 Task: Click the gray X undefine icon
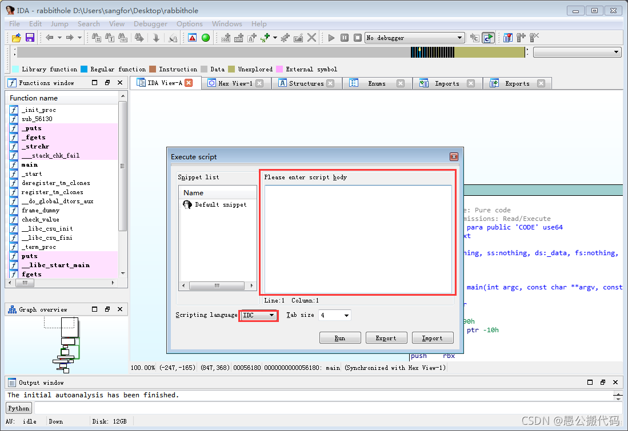(311, 38)
